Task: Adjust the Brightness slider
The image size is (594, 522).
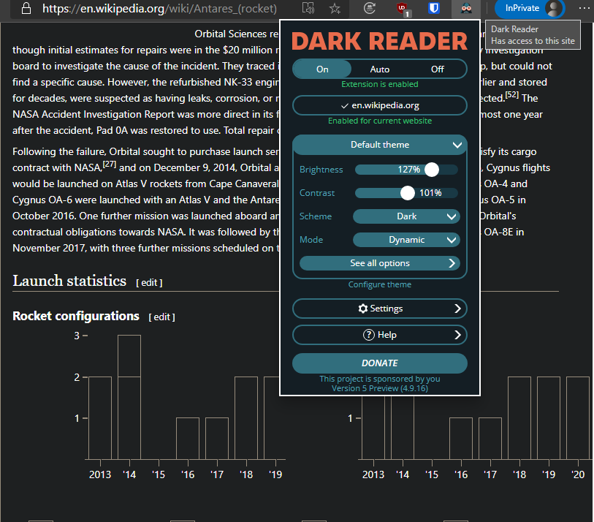Action: click(431, 169)
